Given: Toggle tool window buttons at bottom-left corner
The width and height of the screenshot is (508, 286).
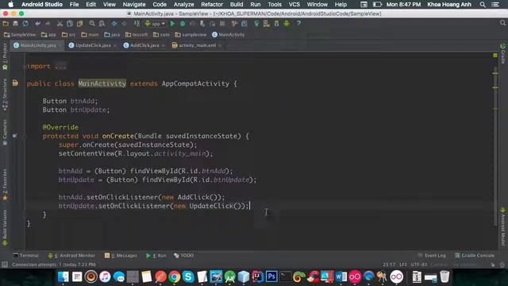Looking at the screenshot, I should point(5,265).
